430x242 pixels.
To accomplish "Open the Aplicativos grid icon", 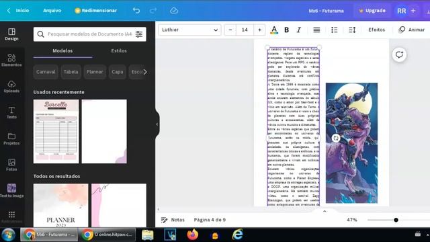I will [x=11, y=215].
